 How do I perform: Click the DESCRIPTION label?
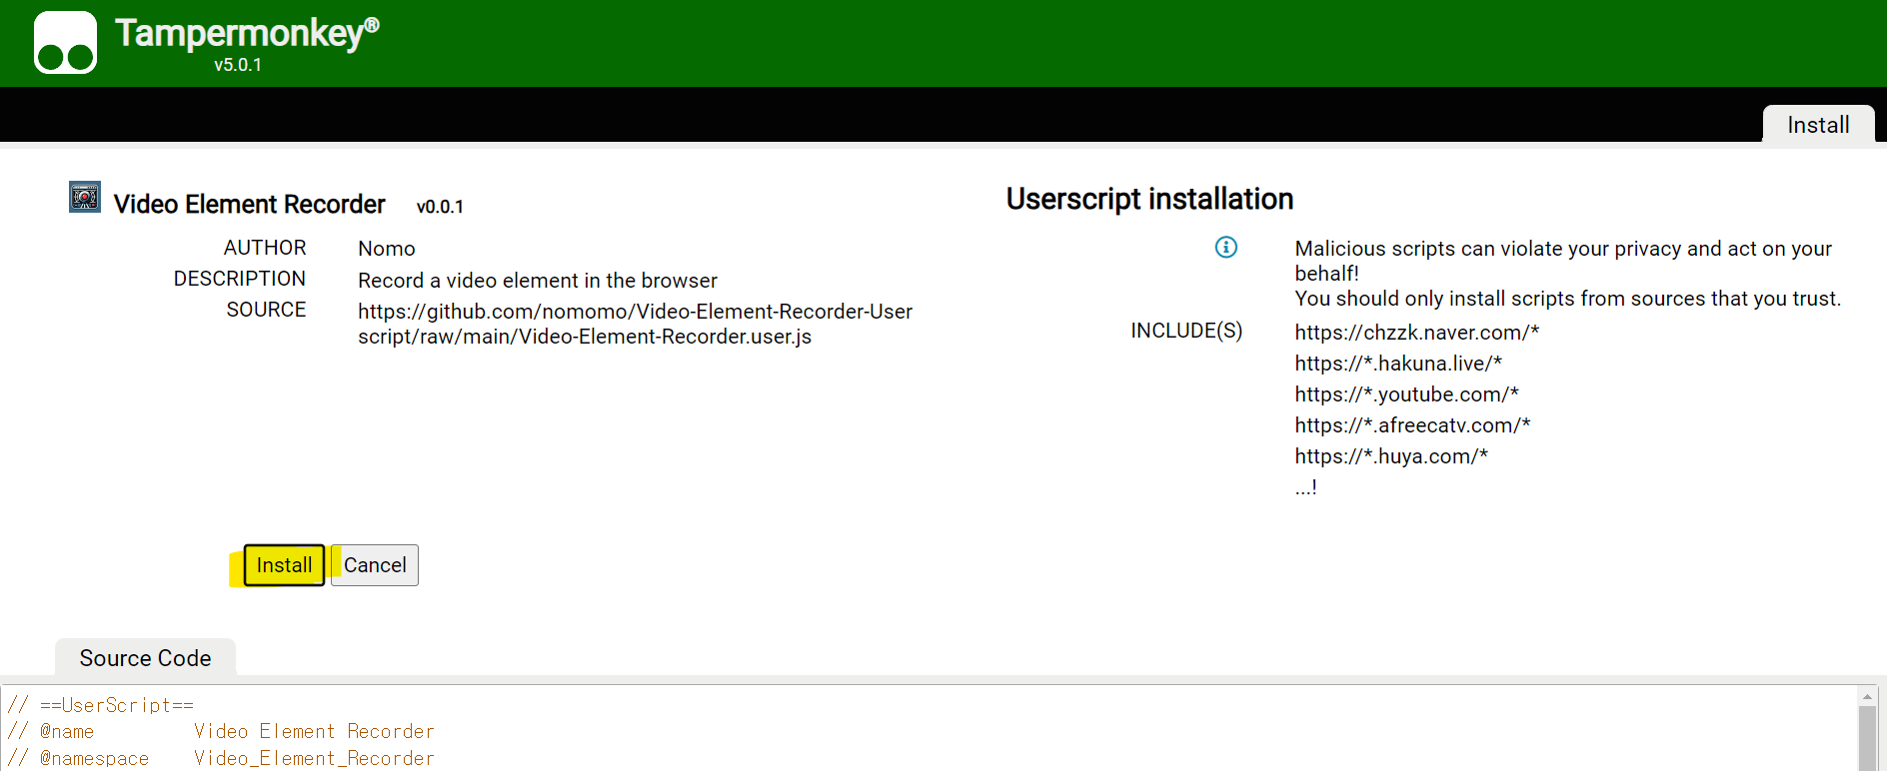click(x=240, y=279)
